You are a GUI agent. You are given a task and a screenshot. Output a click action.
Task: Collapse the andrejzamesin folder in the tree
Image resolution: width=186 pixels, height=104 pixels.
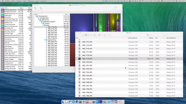click(37, 18)
